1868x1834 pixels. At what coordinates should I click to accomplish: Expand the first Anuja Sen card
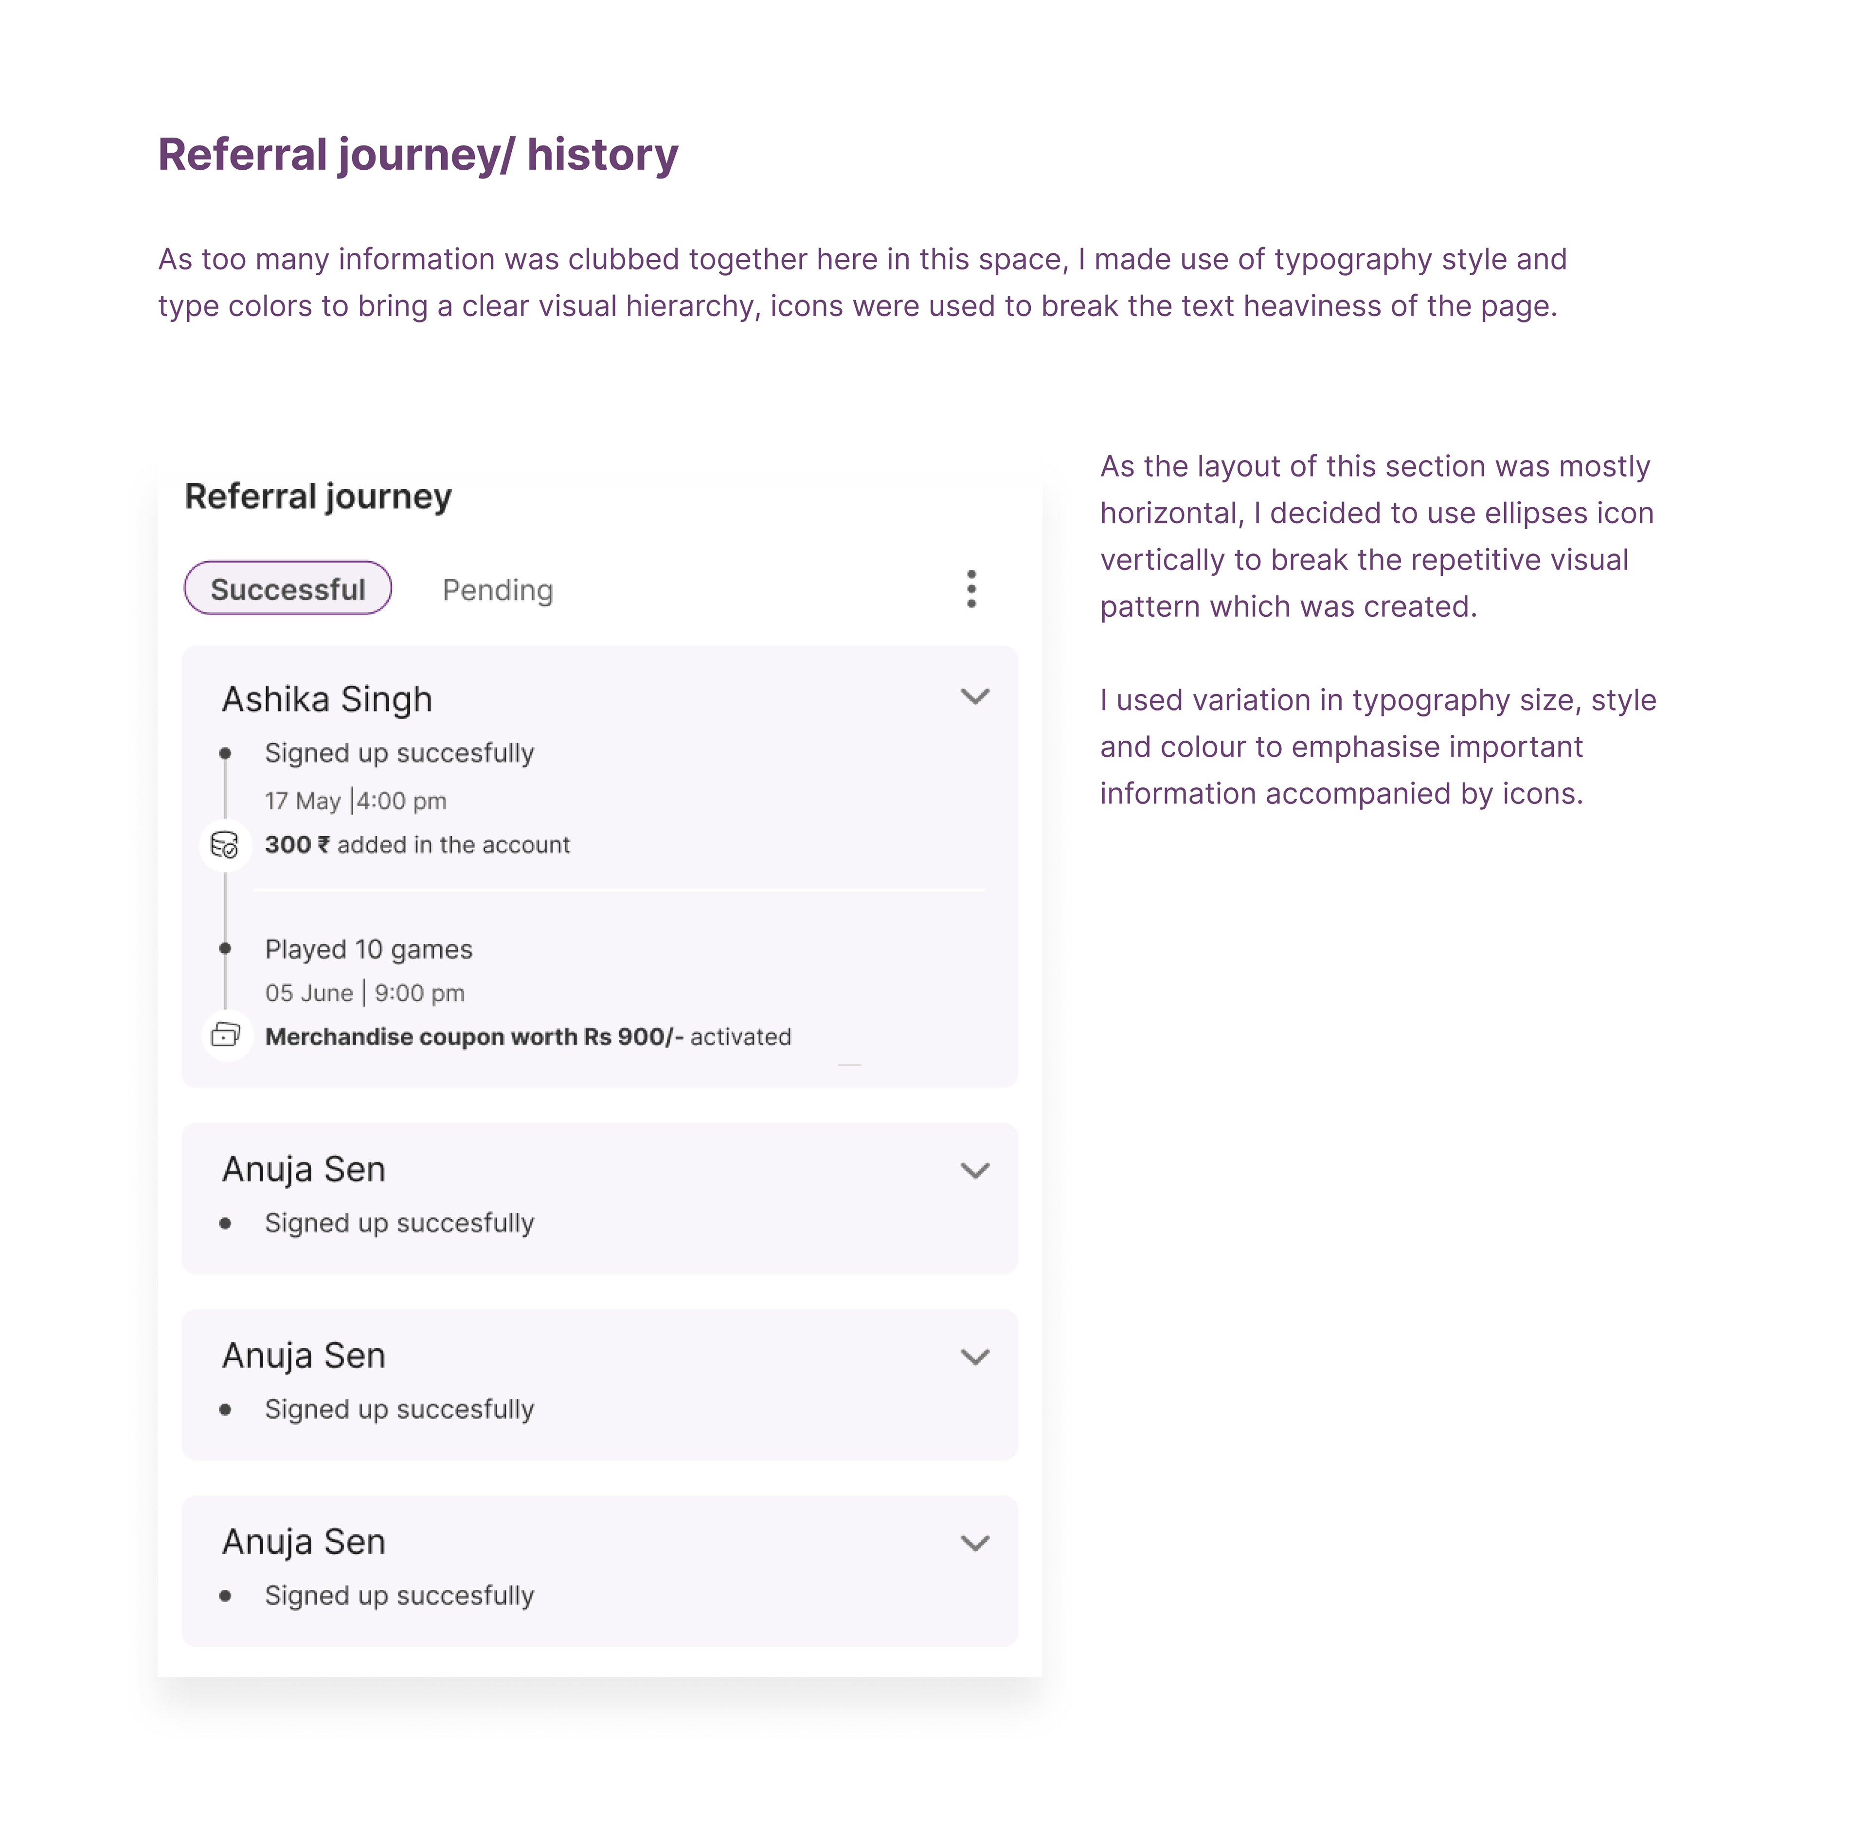[x=975, y=1170]
